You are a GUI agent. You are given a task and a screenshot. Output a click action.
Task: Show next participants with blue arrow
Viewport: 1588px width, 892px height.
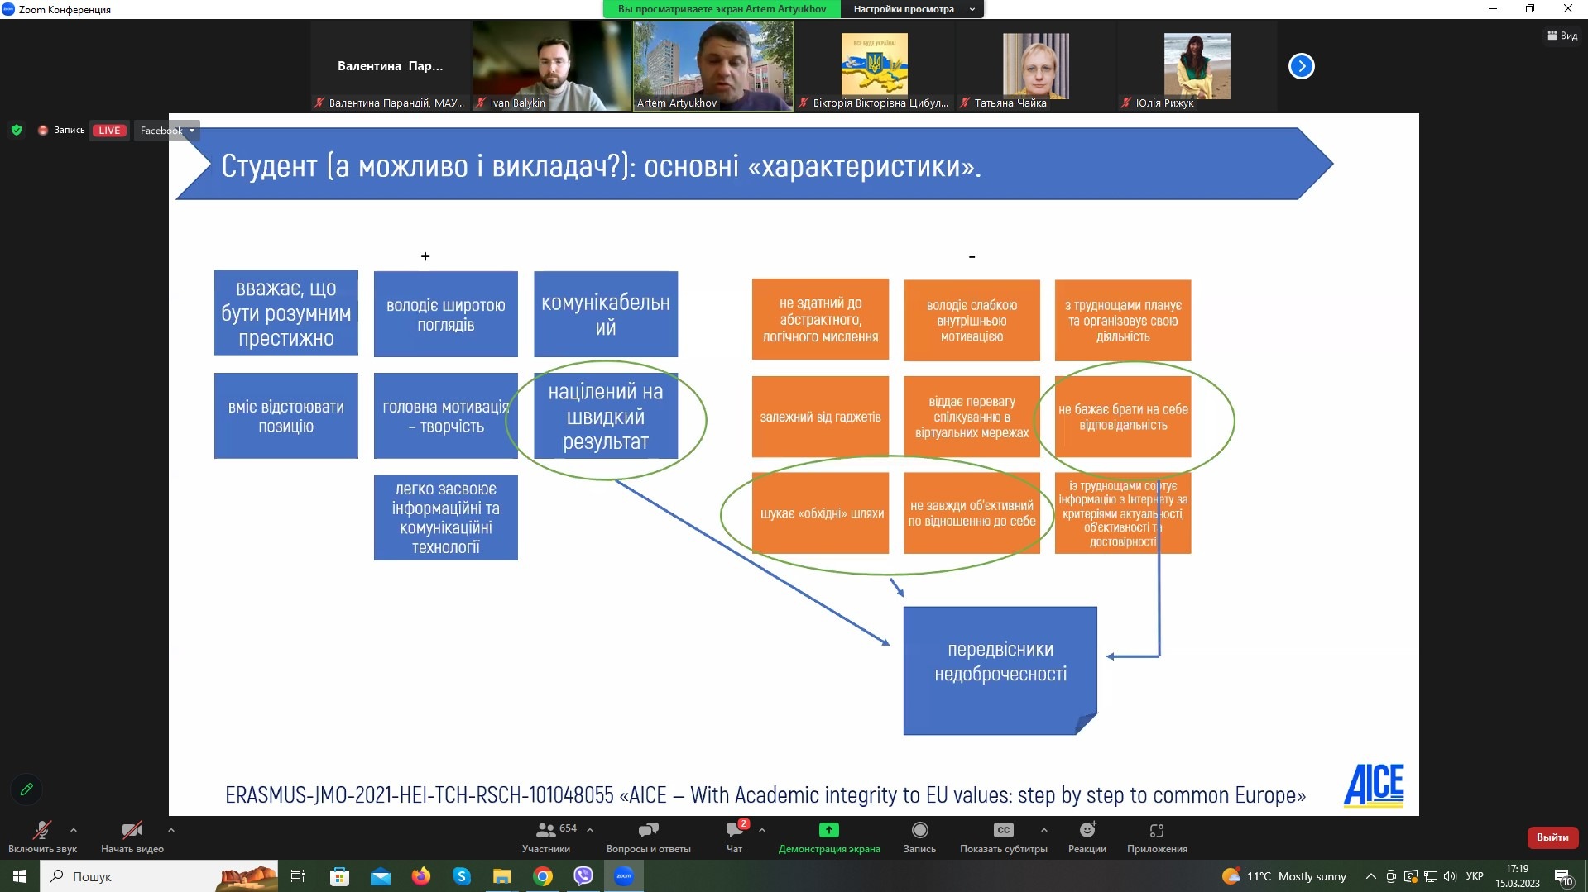click(1301, 66)
